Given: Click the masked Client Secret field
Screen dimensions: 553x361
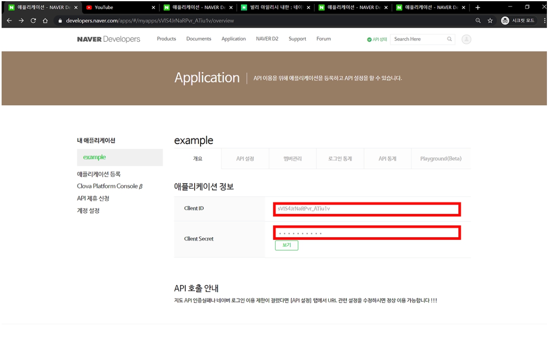Looking at the screenshot, I should click(x=367, y=233).
